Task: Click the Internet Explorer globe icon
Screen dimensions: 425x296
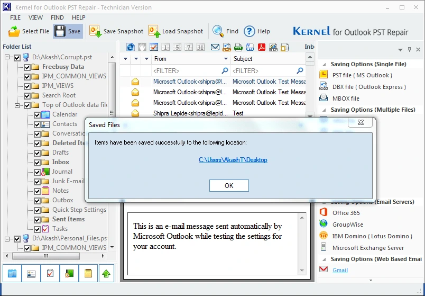Action: (131, 47)
